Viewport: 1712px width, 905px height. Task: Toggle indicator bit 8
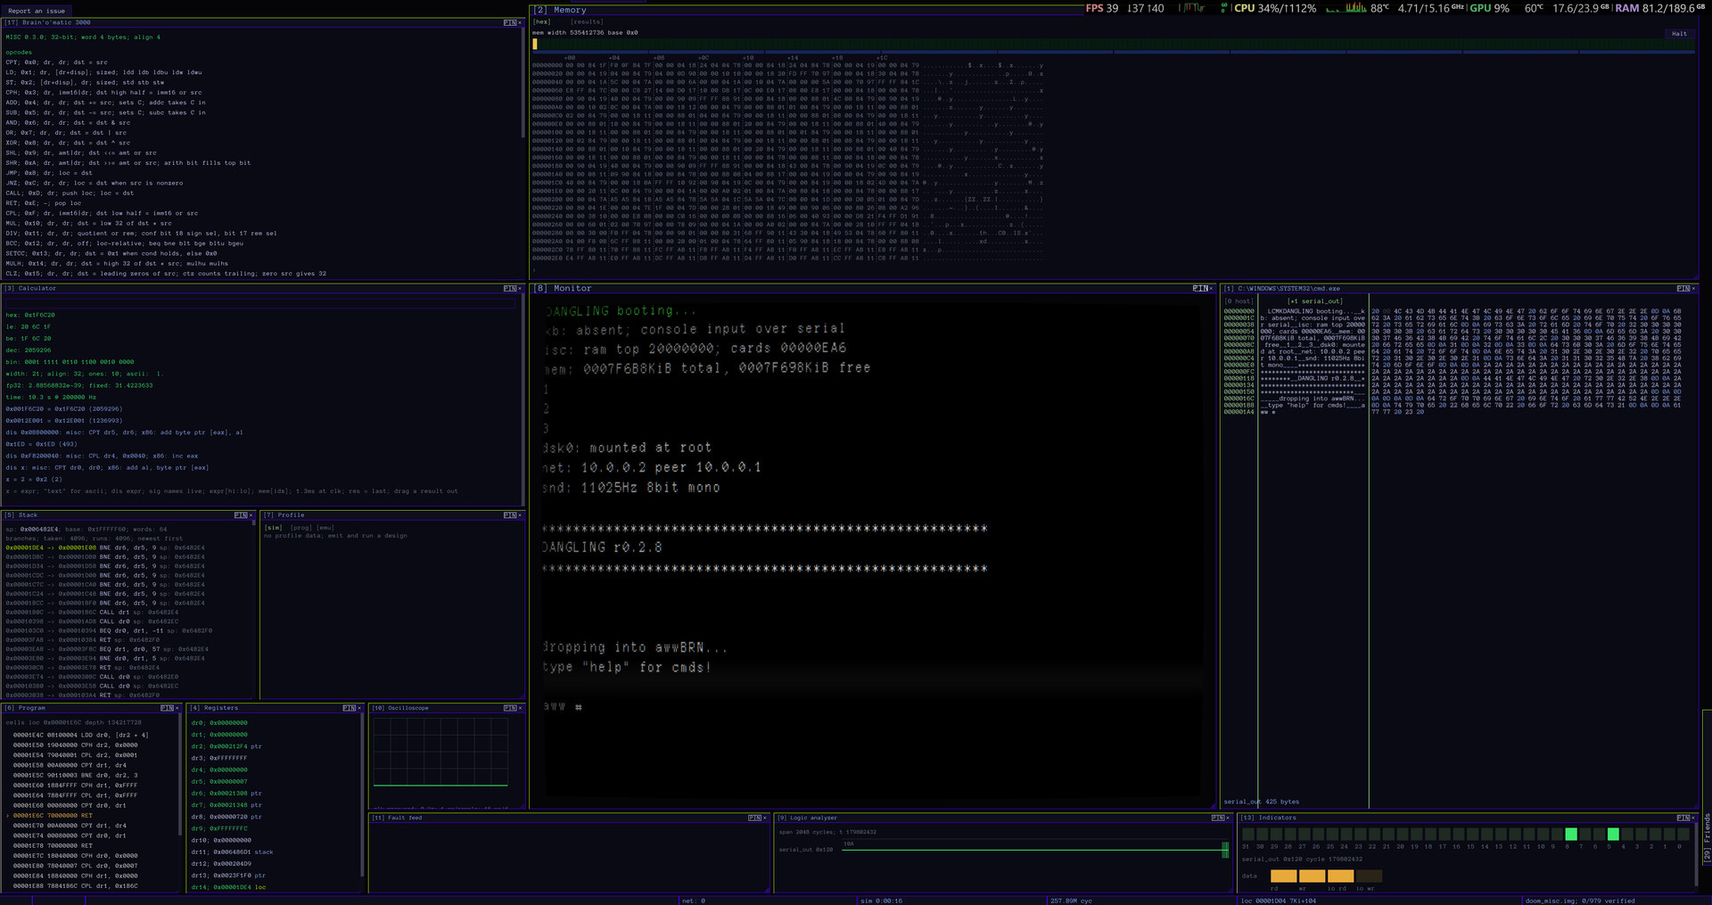[1571, 835]
